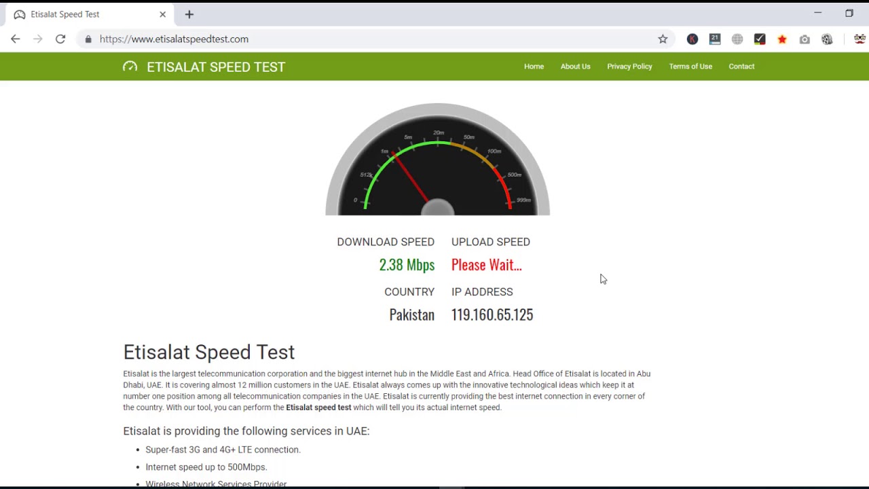The width and height of the screenshot is (869, 489).
Task: Open the checkmark extension icon
Action: click(x=760, y=39)
